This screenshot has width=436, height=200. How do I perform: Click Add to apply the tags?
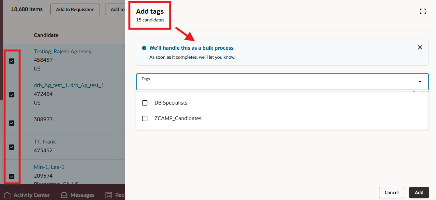(x=419, y=192)
